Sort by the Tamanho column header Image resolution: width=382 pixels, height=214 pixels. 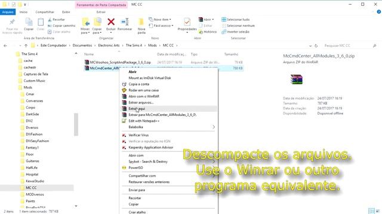pyautogui.click(x=231, y=54)
